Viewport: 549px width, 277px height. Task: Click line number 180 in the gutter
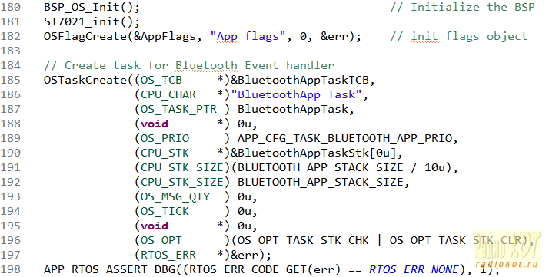(11, 8)
